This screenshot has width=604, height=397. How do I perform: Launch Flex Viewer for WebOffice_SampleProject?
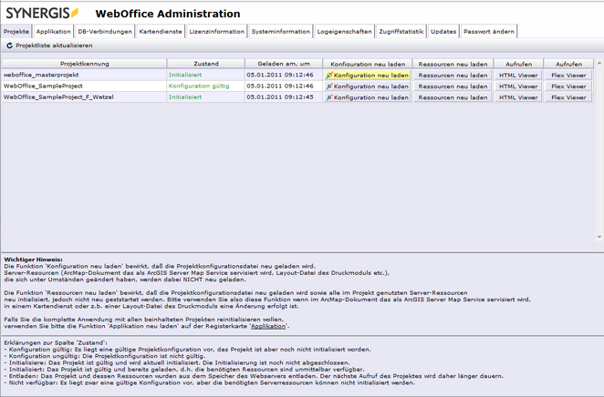click(569, 86)
